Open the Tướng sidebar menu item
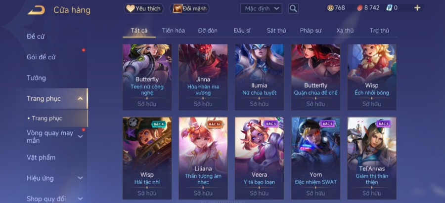445x203 pixels. pos(36,78)
